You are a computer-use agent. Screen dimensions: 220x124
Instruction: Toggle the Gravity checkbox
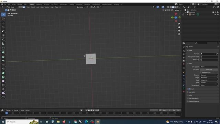point(189,89)
